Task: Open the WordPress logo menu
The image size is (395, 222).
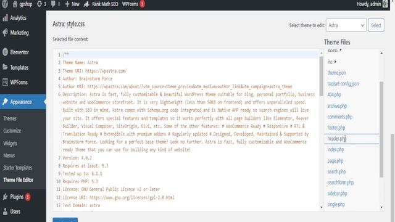Action: coord(5,4)
